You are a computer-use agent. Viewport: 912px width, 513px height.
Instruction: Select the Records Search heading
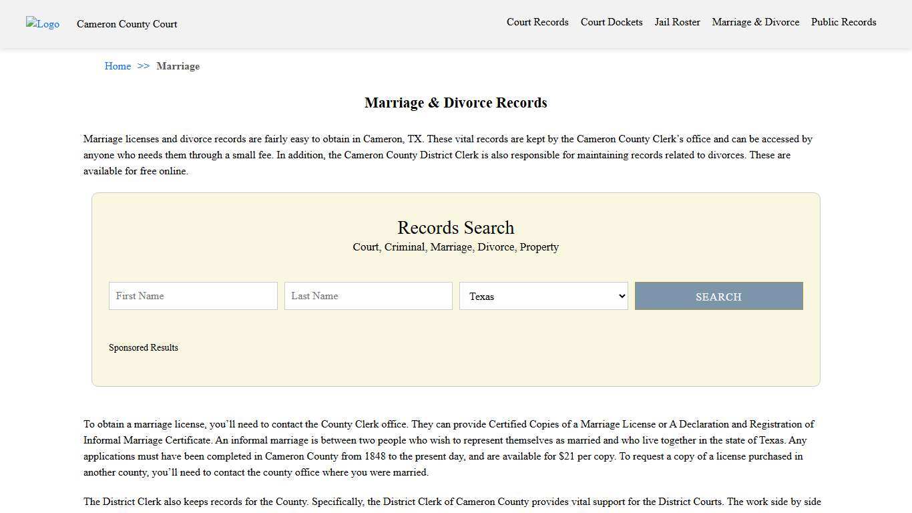455,228
